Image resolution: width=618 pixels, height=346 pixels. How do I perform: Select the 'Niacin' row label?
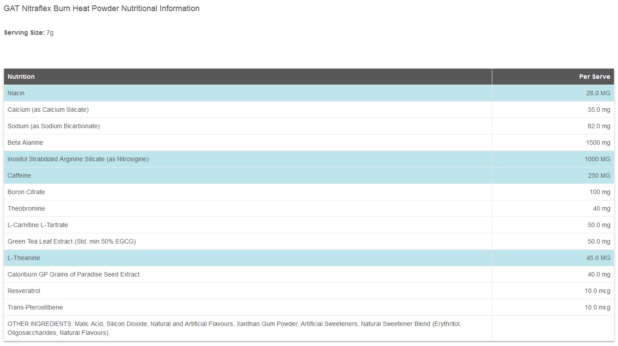click(x=16, y=93)
